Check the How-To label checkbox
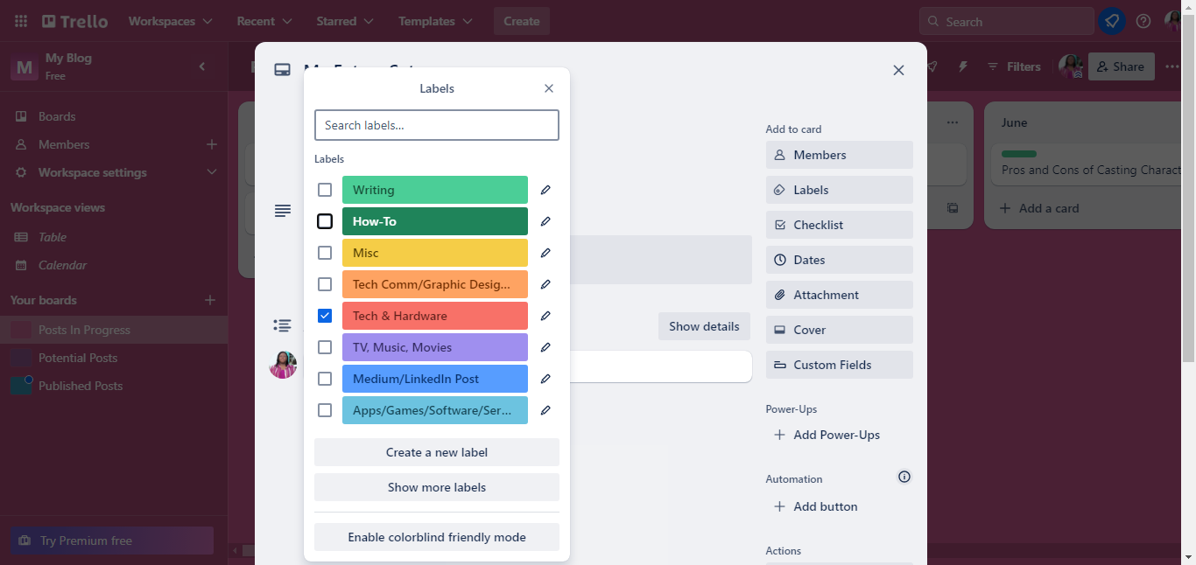Viewport: 1196px width, 565px height. click(325, 221)
